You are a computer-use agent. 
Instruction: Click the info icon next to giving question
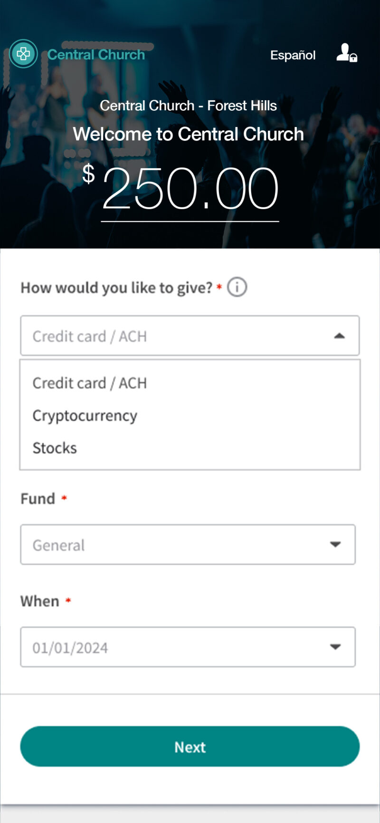pyautogui.click(x=237, y=287)
